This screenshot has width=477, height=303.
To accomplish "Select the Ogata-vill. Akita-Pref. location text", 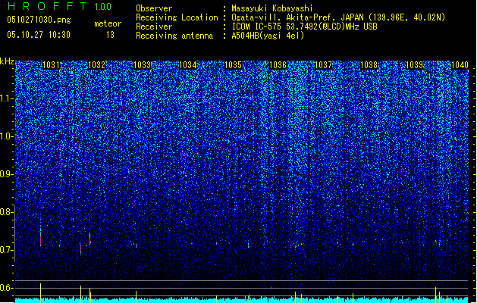I will point(338,17).
